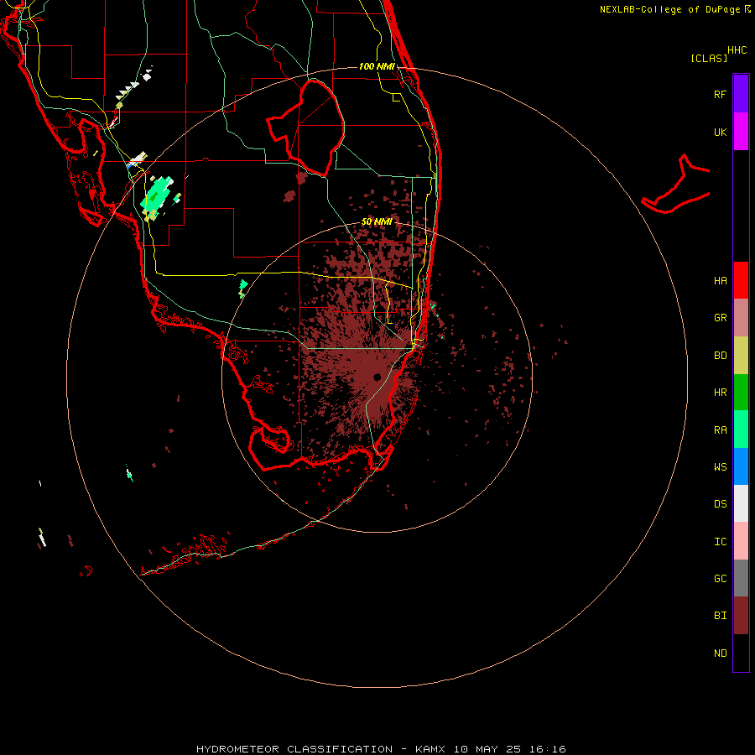Click the "NEXLAB-College of DuPage" header text

tap(669, 9)
